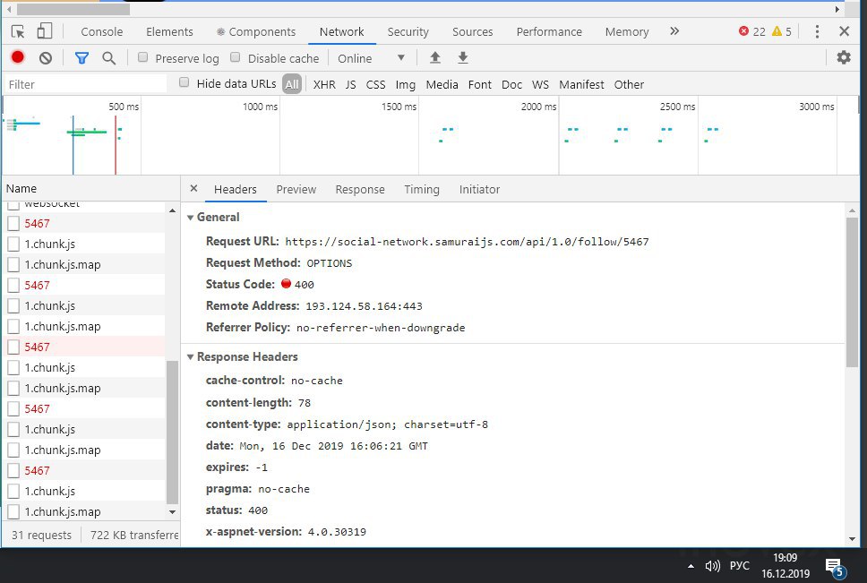
Task: Open the Initiator detail tab
Action: pyautogui.click(x=479, y=190)
